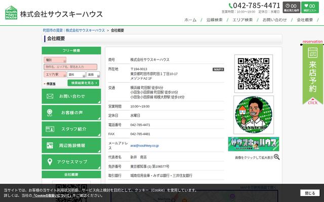The width and height of the screenshot is (324, 202).
Task: Click 横浜線 町田駅 徒歩5分 text
Action: tap(147, 87)
